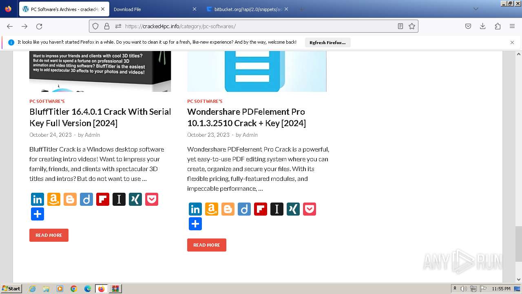The image size is (522, 294).
Task: Click page vertical scrollbar thumb
Action: point(519,244)
